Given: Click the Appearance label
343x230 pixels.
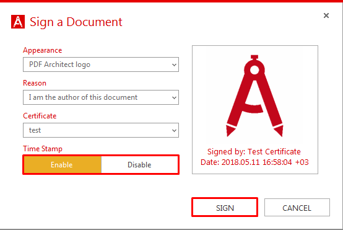Looking at the screenshot, I should (x=43, y=50).
